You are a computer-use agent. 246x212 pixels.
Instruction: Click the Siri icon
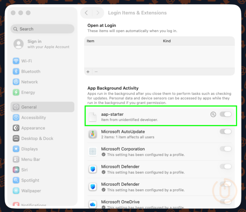[x=16, y=170]
